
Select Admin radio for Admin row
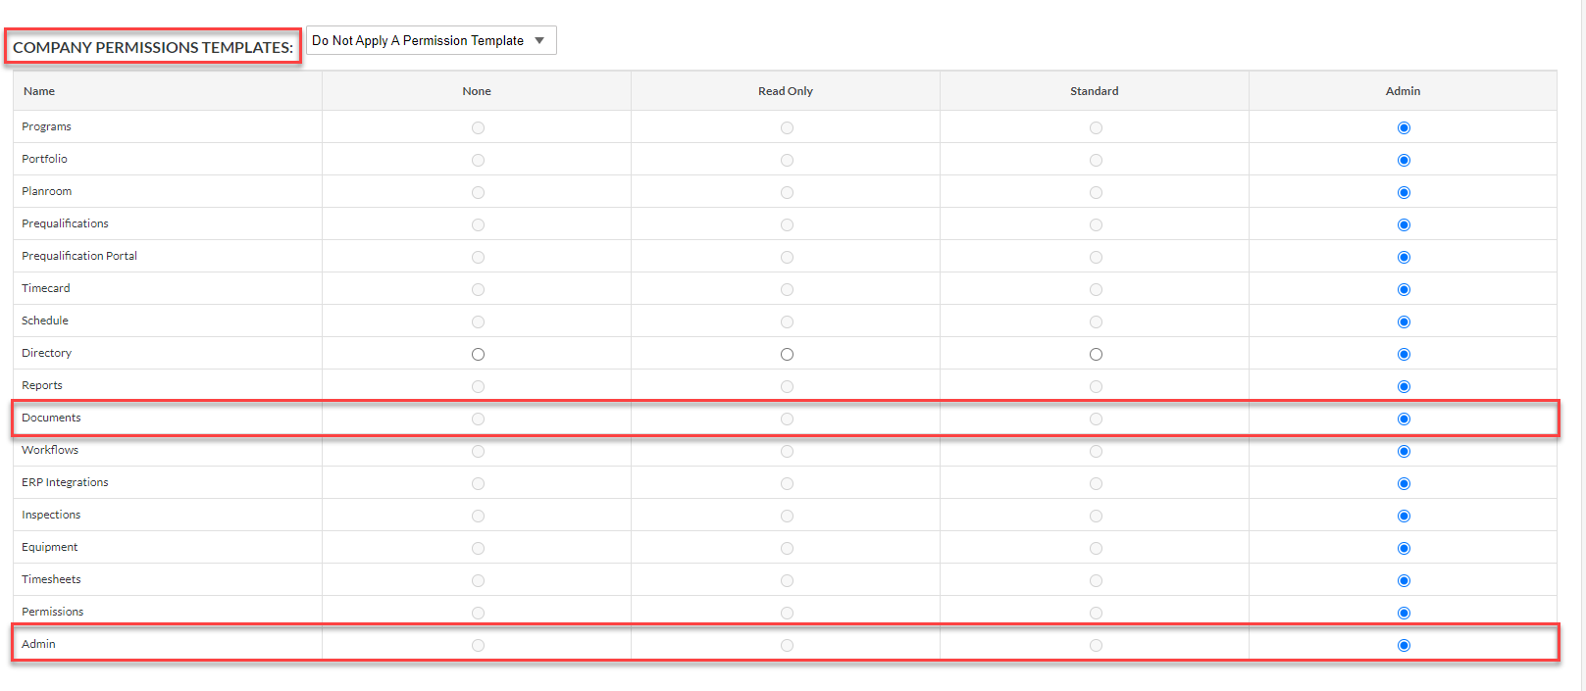coord(1404,645)
